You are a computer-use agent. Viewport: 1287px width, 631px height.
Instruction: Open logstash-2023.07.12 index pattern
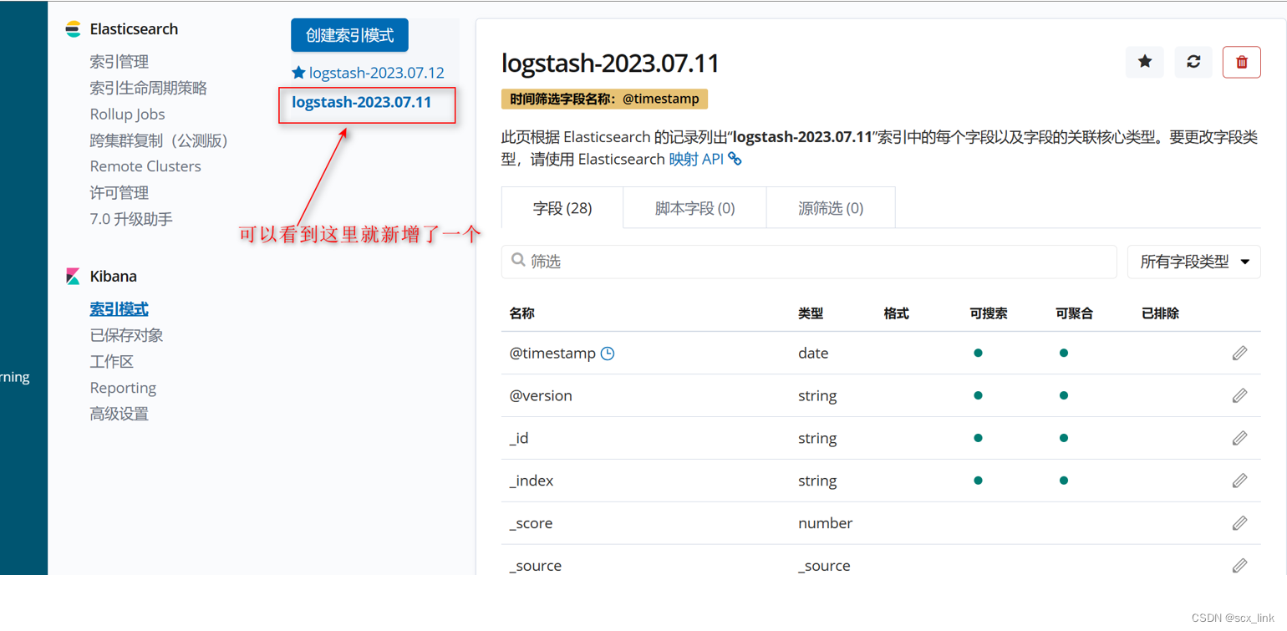click(x=376, y=73)
